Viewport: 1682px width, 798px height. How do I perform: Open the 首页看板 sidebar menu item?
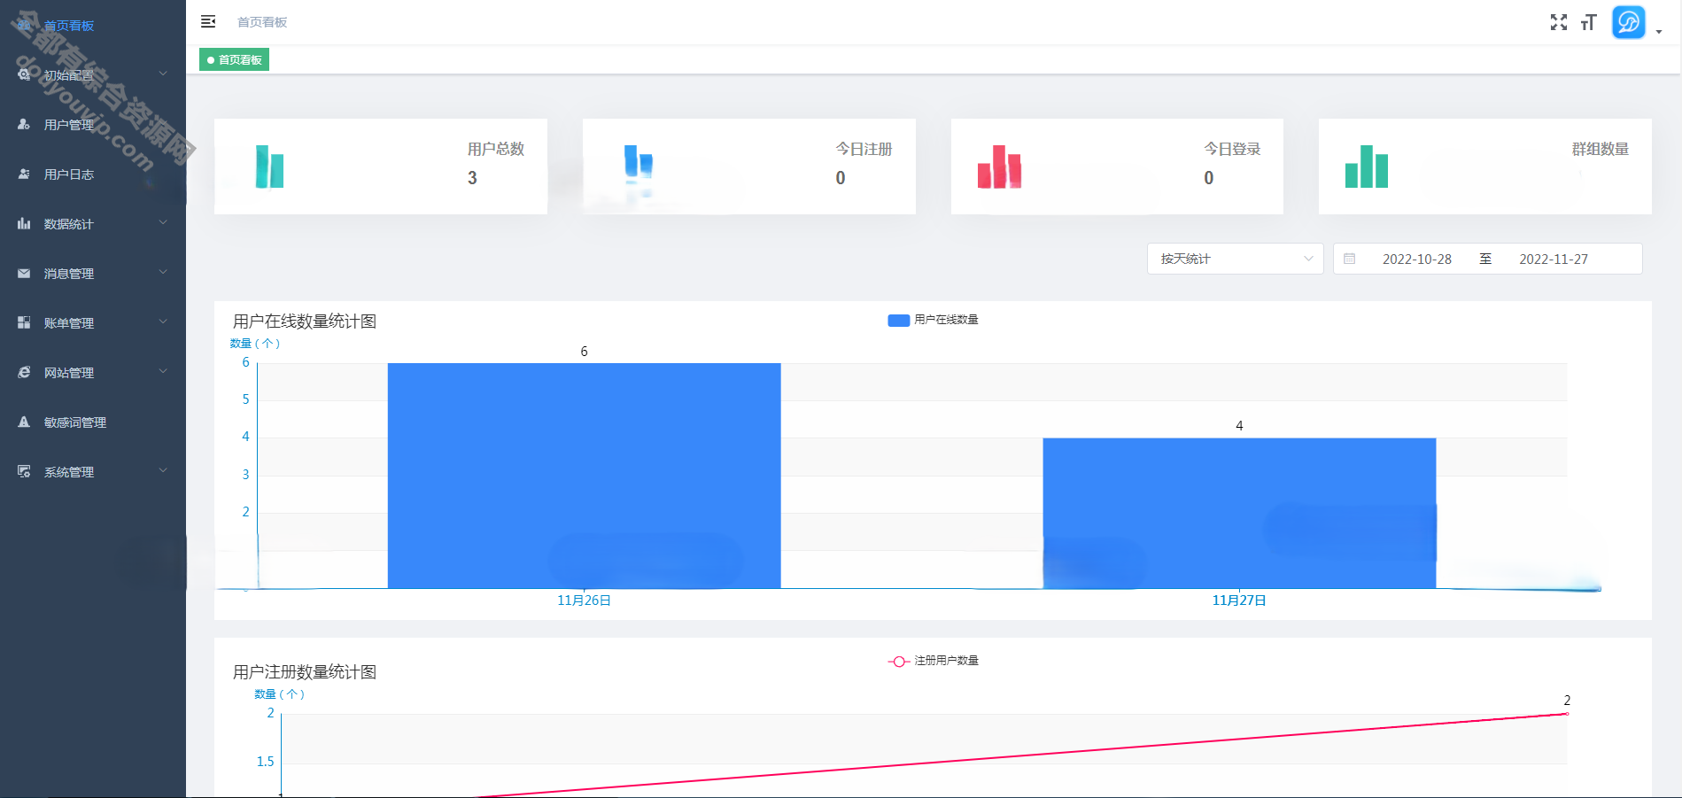click(93, 25)
